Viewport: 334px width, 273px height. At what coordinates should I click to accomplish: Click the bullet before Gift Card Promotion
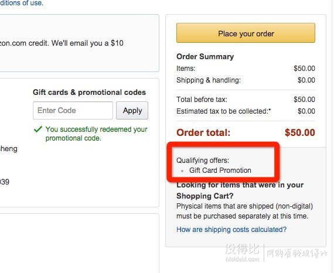(x=182, y=171)
